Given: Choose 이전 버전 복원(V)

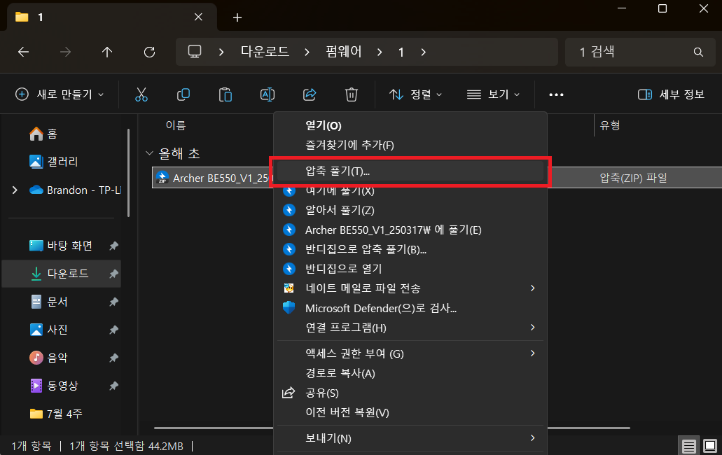Looking at the screenshot, I should [410, 412].
